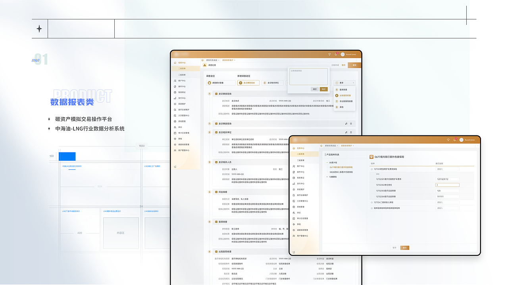Close the 调度排班维护 tab in back window
The height and width of the screenshot is (285, 508).
[x=235, y=60]
